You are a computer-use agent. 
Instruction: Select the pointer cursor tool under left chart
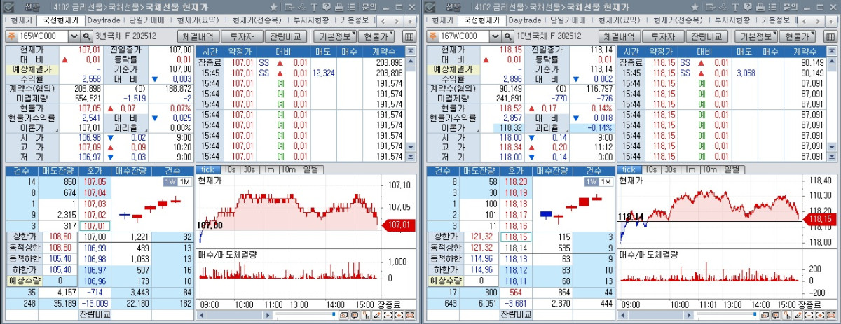[366, 316]
